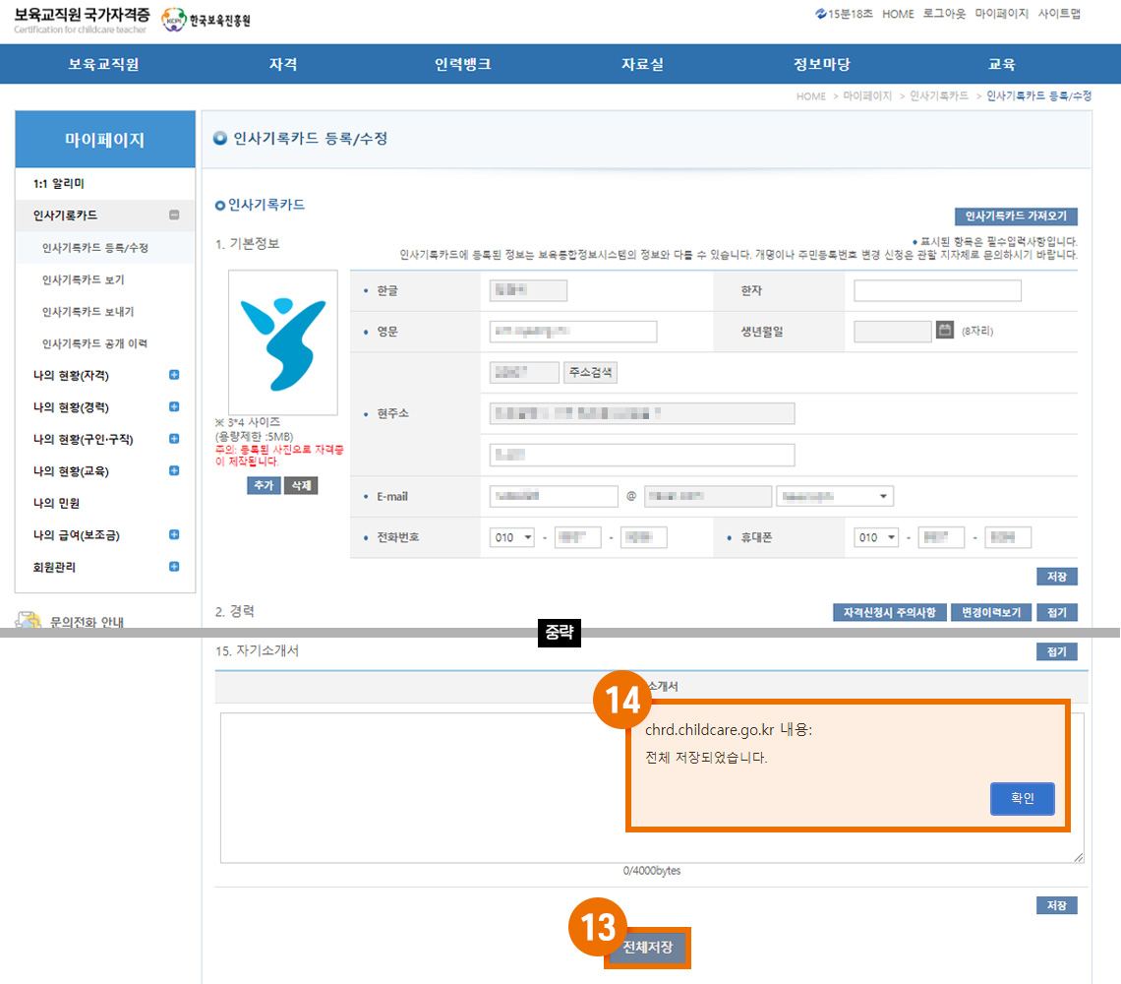Expand 회원관리 in the sidebar

coord(174,567)
